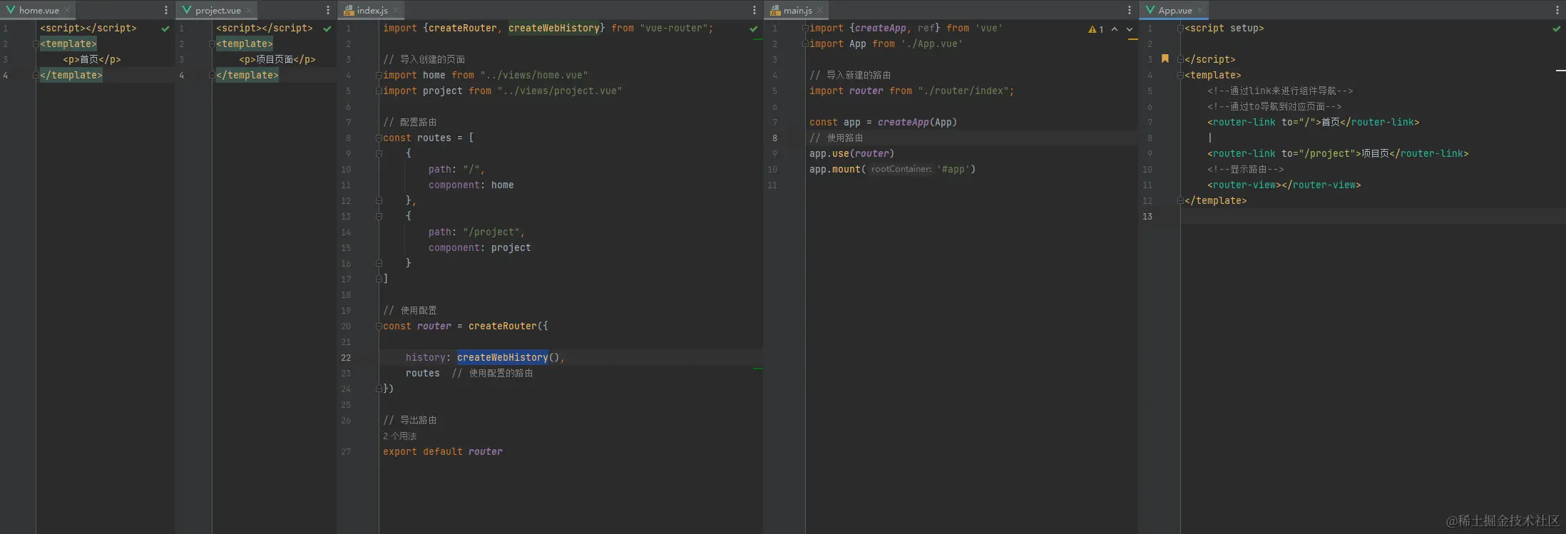Go to previous highlighted problem in main.js

1115,29
